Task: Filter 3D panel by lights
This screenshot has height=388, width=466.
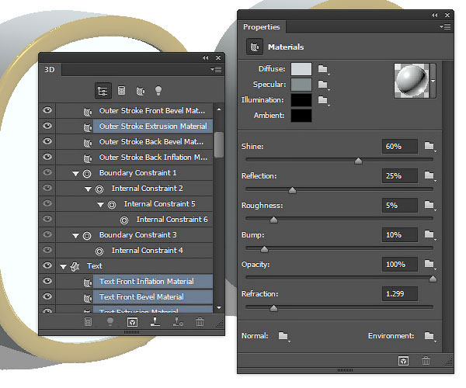Action: [x=160, y=90]
